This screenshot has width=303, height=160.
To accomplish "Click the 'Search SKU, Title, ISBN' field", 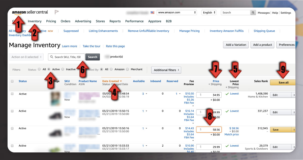I will click(67, 57).
